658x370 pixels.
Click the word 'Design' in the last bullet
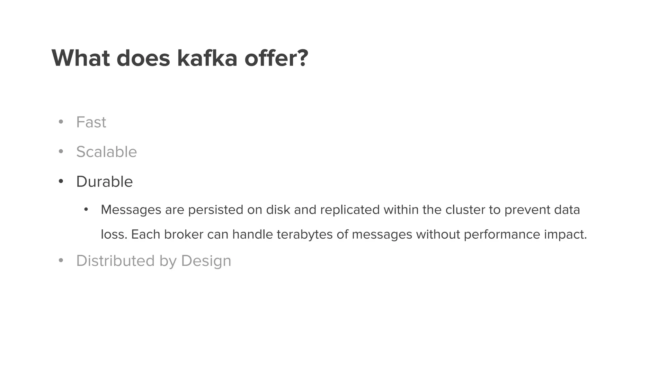206,260
